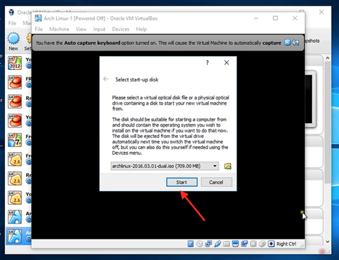Click the hard disk activity status icon
Viewport: 339px width, 260px height.
[x=190, y=244]
